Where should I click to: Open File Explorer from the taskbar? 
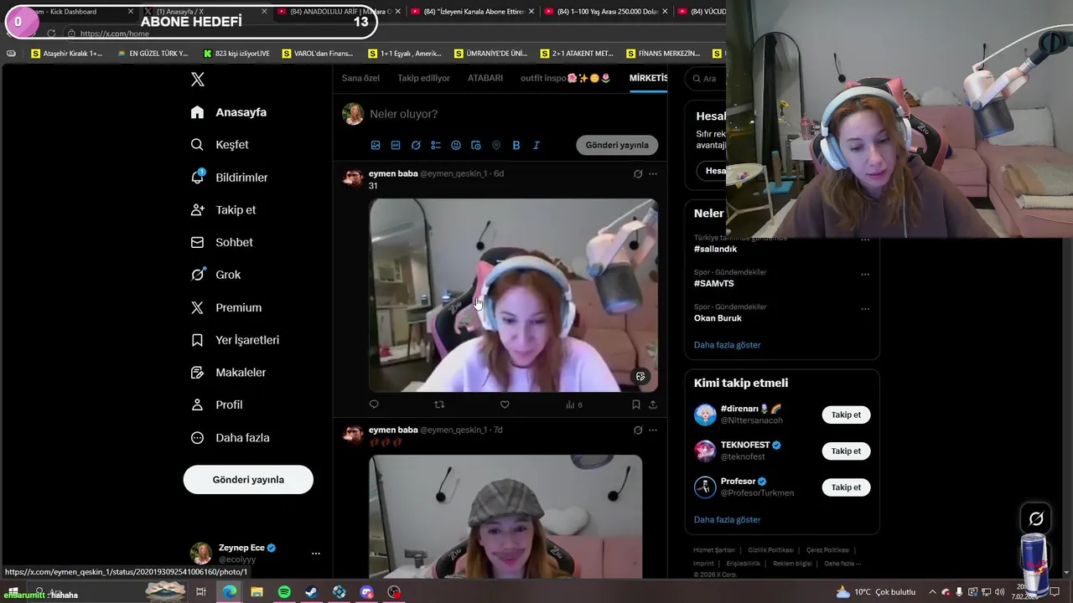click(x=257, y=592)
